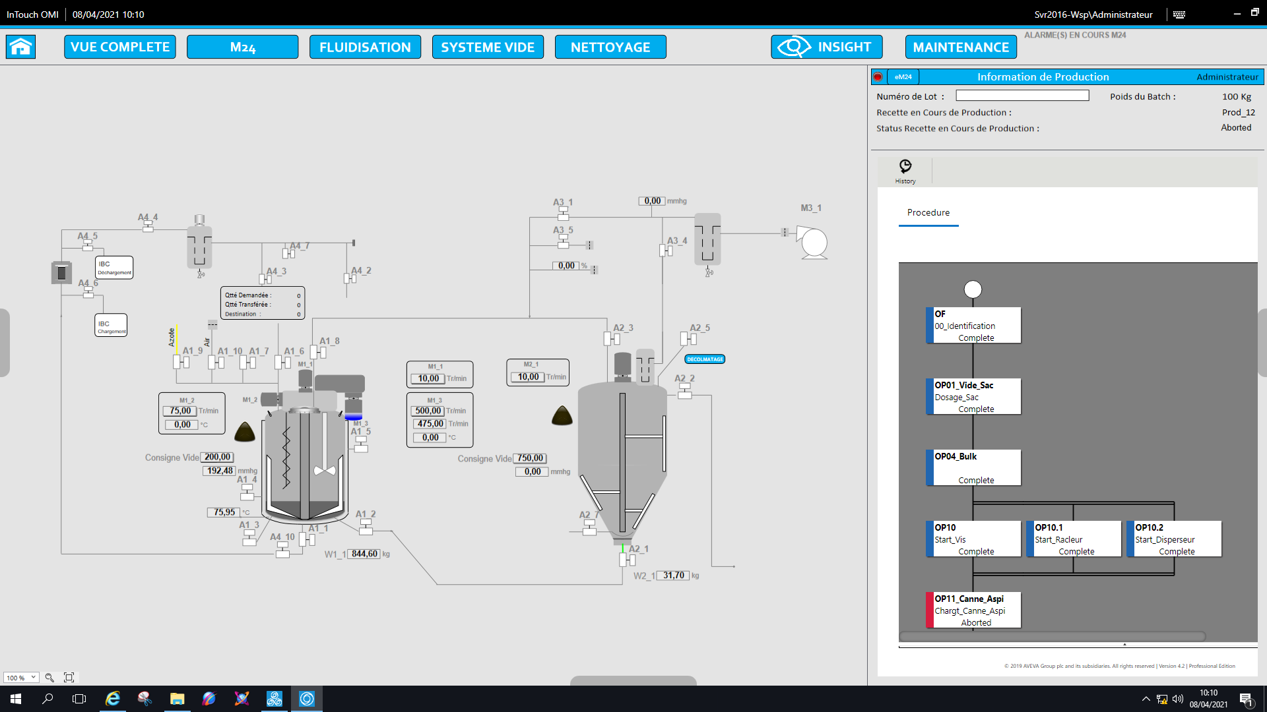Open the on-screen keyboard icon in title bar

tap(1179, 14)
